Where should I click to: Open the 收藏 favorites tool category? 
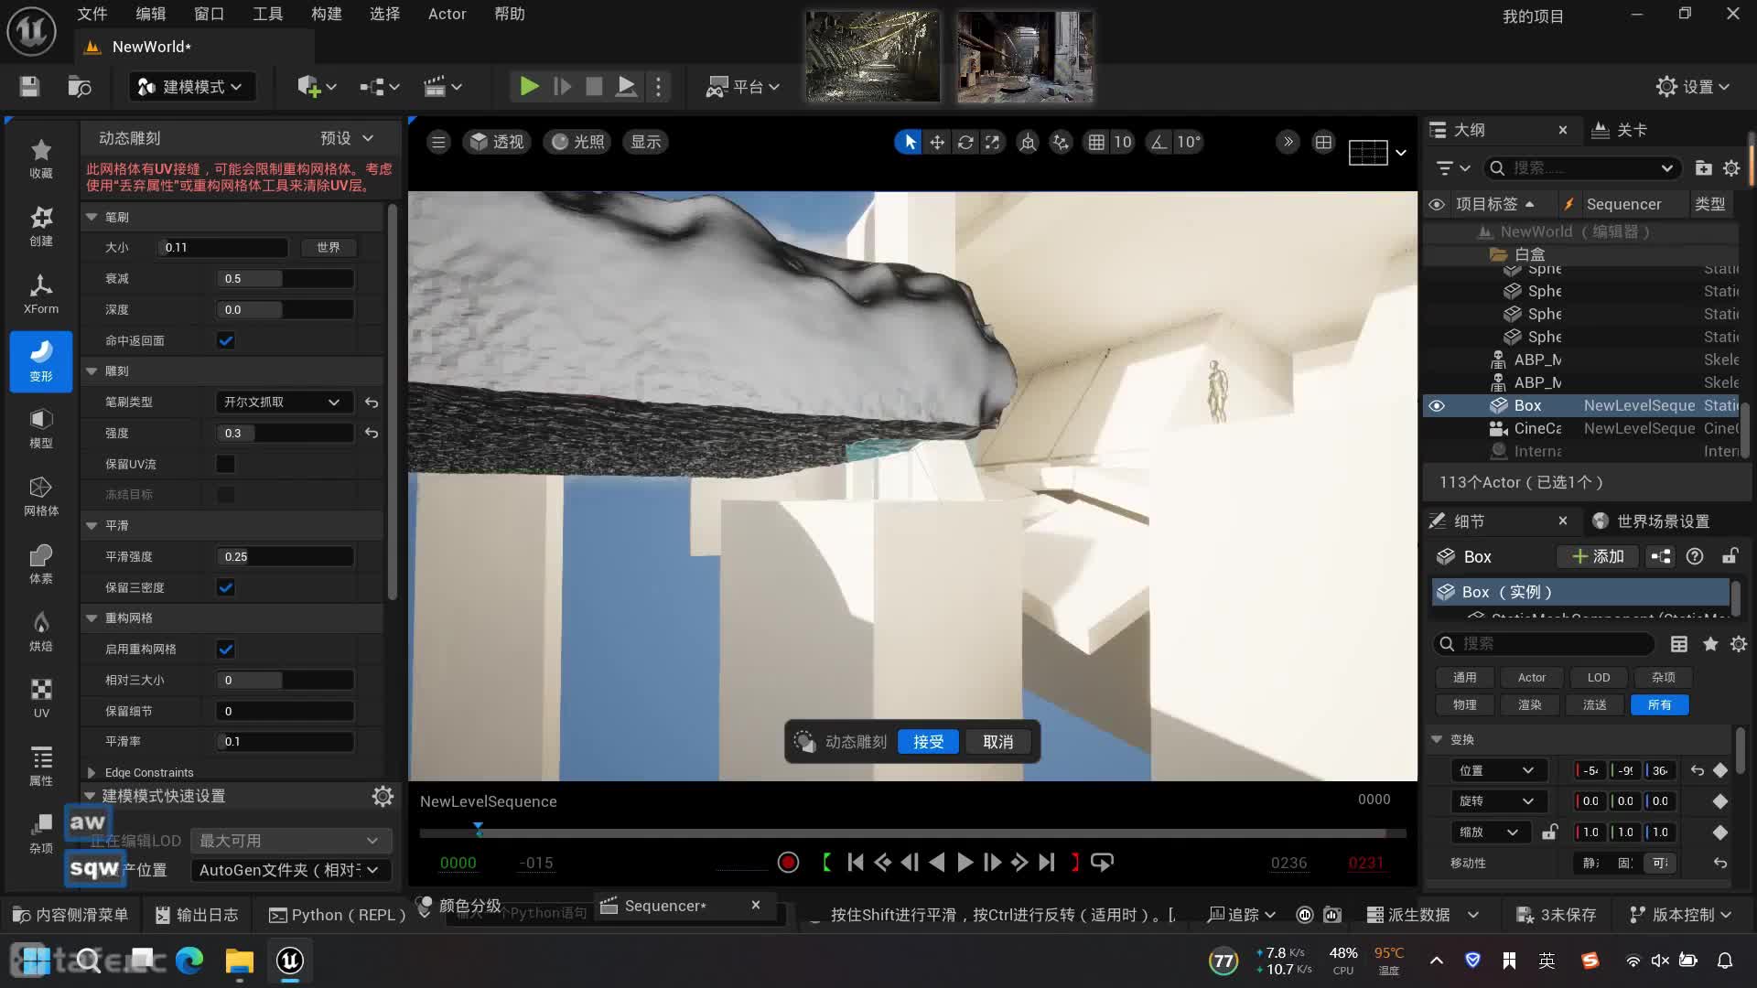[x=41, y=158]
